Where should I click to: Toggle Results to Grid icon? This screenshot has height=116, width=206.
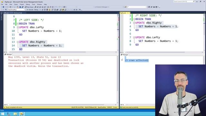pyautogui.click(x=63, y=10)
